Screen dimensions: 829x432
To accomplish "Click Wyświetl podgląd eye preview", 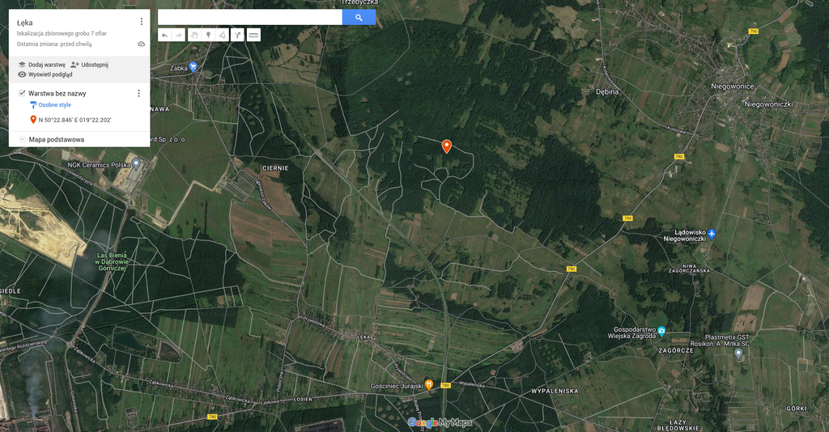I will [x=45, y=74].
